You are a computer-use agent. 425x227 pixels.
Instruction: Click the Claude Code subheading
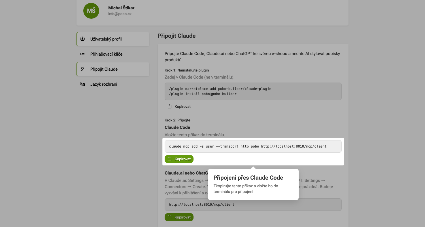click(x=177, y=127)
